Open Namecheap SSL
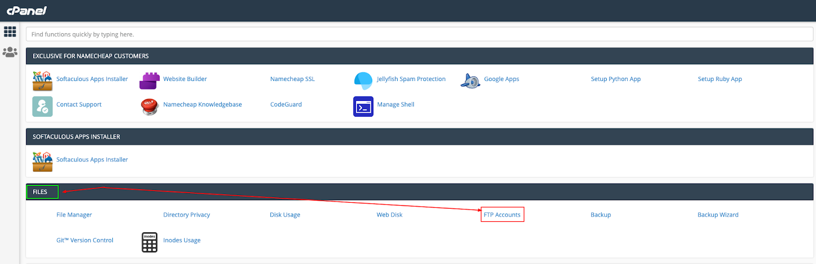Image resolution: width=816 pixels, height=264 pixels. point(292,79)
